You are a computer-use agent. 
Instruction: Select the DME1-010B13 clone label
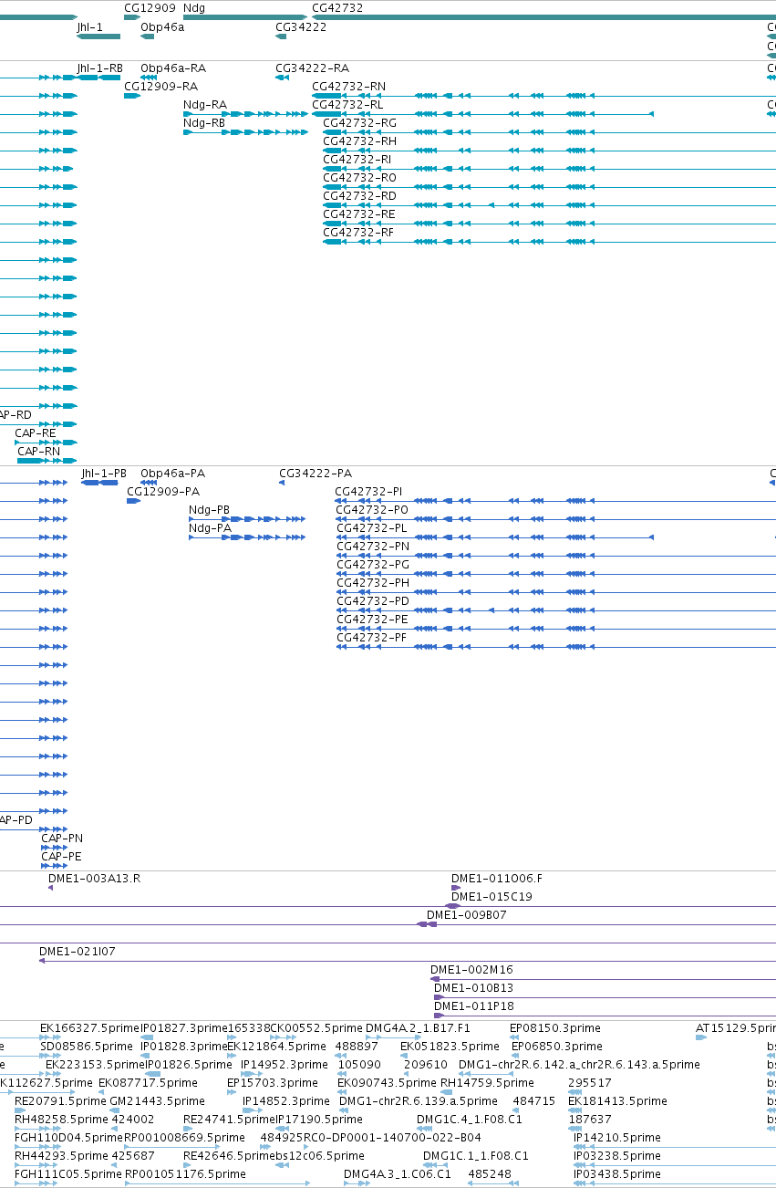pyautogui.click(x=474, y=988)
